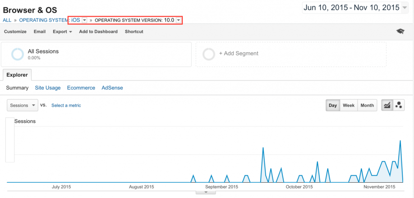Switch to motion chart bubbles icon
The height and width of the screenshot is (198, 414).
click(399, 105)
